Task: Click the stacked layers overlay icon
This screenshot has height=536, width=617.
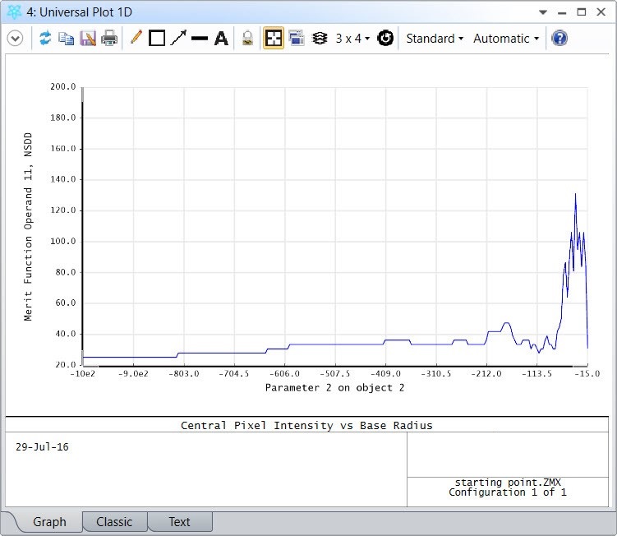Action: tap(320, 38)
